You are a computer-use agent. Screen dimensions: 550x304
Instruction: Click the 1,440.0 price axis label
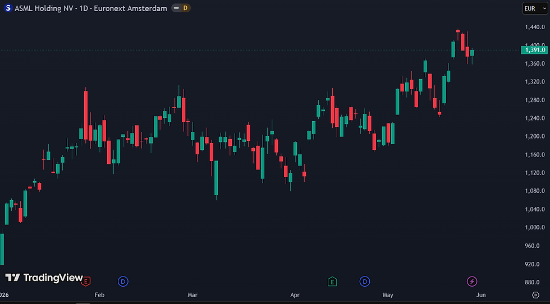tap(535, 27)
